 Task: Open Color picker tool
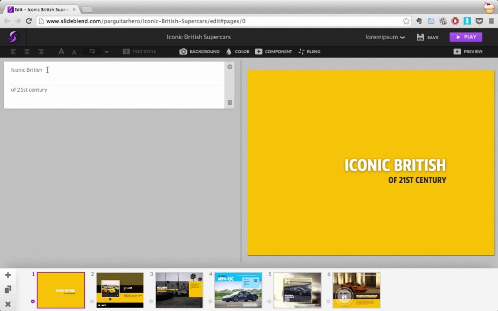click(x=238, y=51)
